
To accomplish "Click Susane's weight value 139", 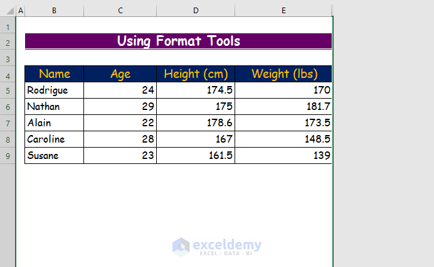I will pyautogui.click(x=283, y=156).
